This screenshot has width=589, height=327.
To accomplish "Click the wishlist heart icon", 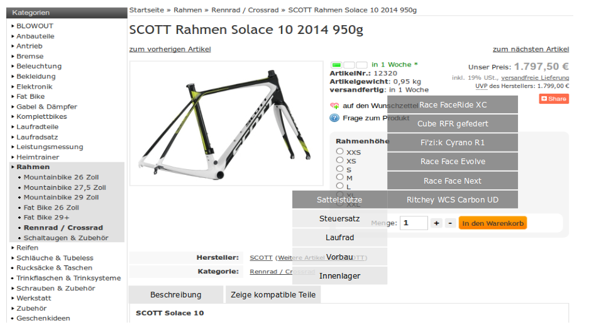I will point(334,106).
